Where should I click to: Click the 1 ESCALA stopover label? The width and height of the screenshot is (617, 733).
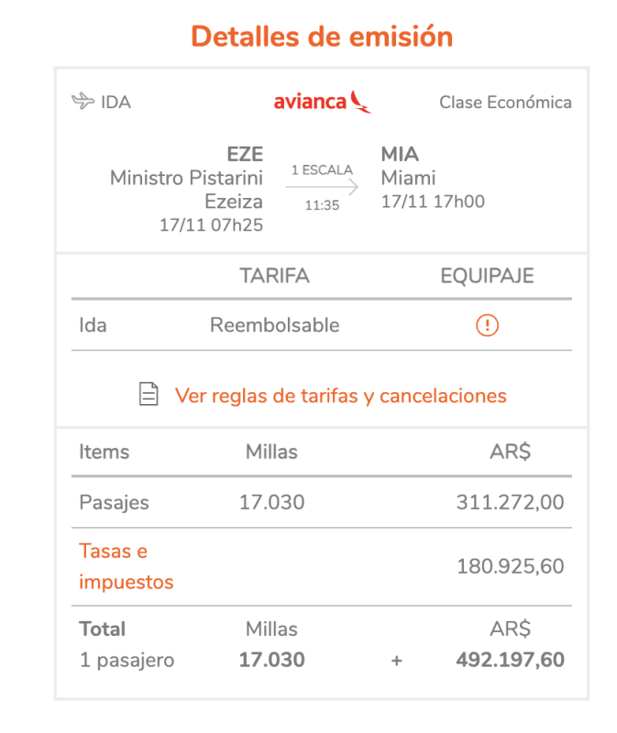pyautogui.click(x=322, y=170)
